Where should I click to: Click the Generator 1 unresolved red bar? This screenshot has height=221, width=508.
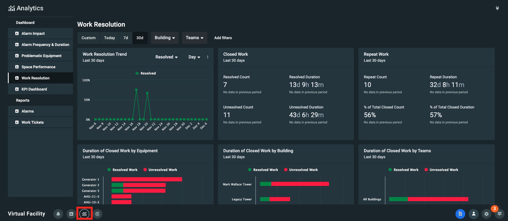pos(147,179)
